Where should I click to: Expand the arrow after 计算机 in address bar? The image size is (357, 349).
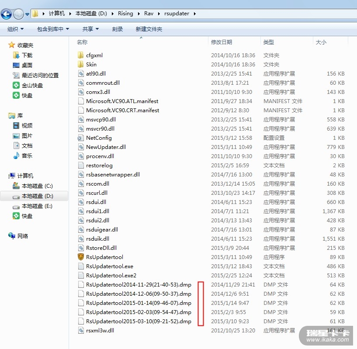point(70,14)
